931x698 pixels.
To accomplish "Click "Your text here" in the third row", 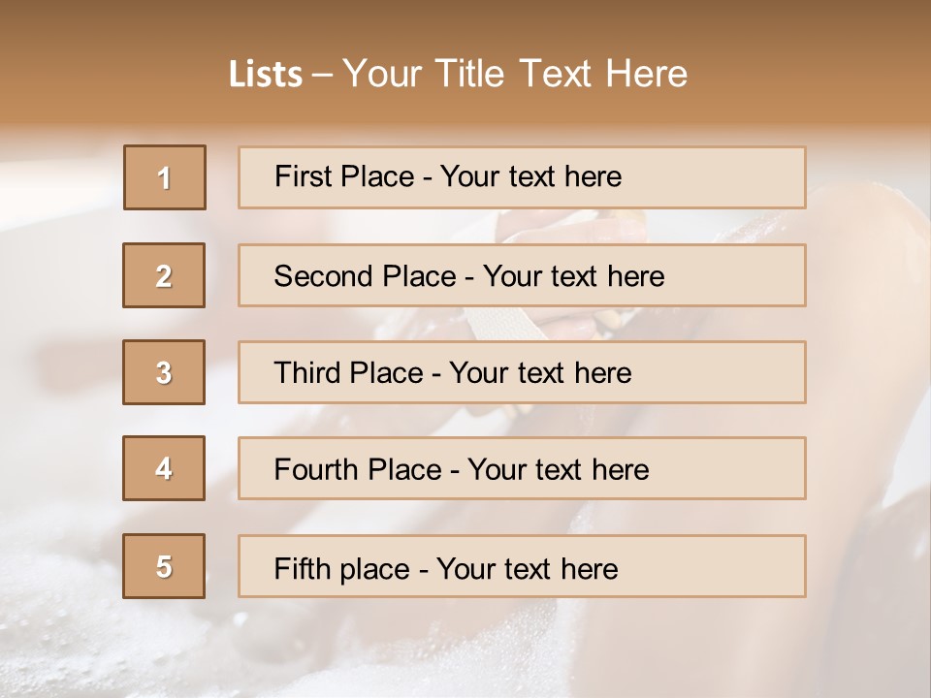I will [x=540, y=373].
